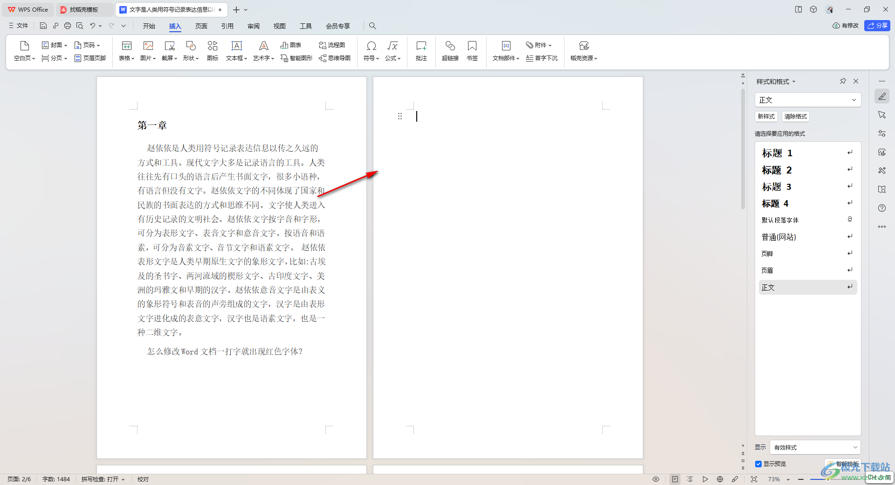The height and width of the screenshot is (485, 895).
Task: Apply the 标题 1 style
Action: point(807,153)
